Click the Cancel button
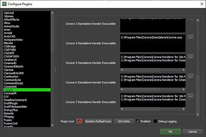The width and height of the screenshot is (206, 137). tap(193, 132)
